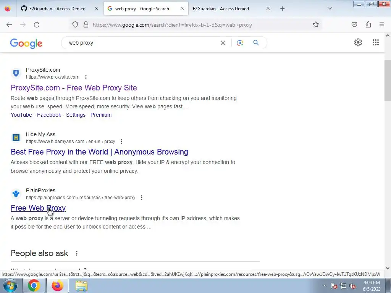Click the Google logo
The width and height of the screenshot is (391, 293).
(26, 43)
